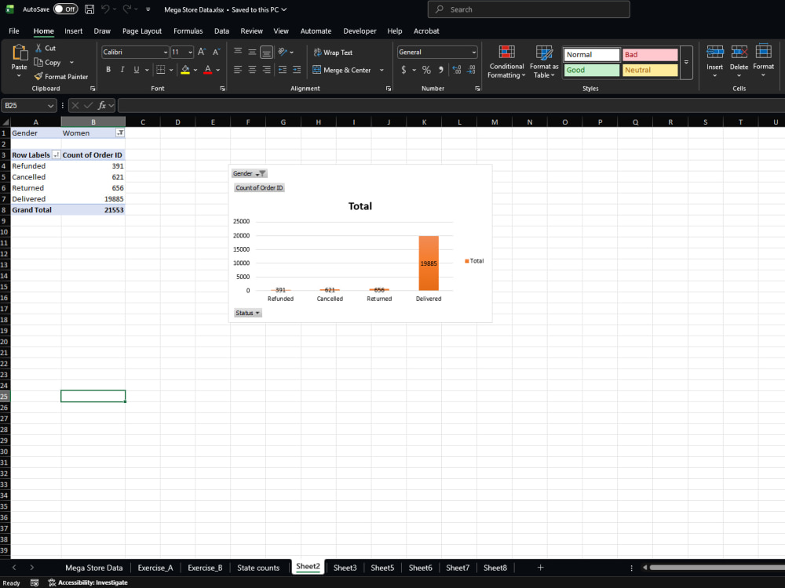
Task: Click the Undo arrow icon
Action: [105, 9]
